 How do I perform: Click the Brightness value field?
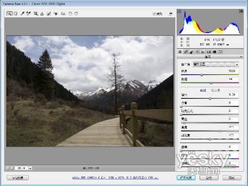click(233, 127)
